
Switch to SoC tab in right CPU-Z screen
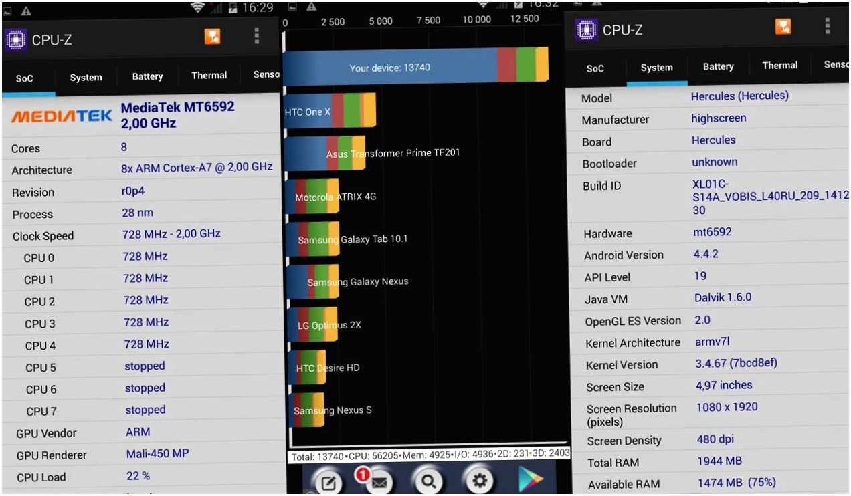(595, 68)
